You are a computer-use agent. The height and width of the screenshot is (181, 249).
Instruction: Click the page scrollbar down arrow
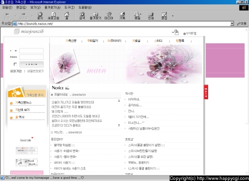246,173
